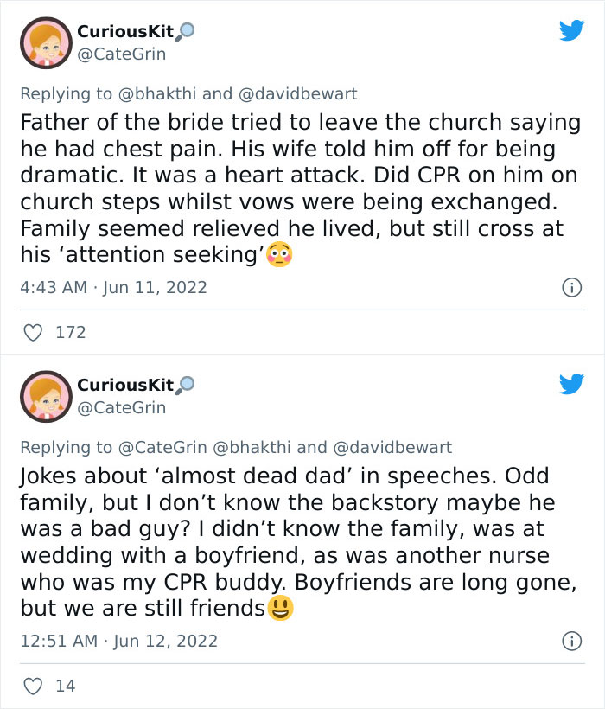
Task: Click the heart icon under the first tweet
Action: [x=34, y=332]
